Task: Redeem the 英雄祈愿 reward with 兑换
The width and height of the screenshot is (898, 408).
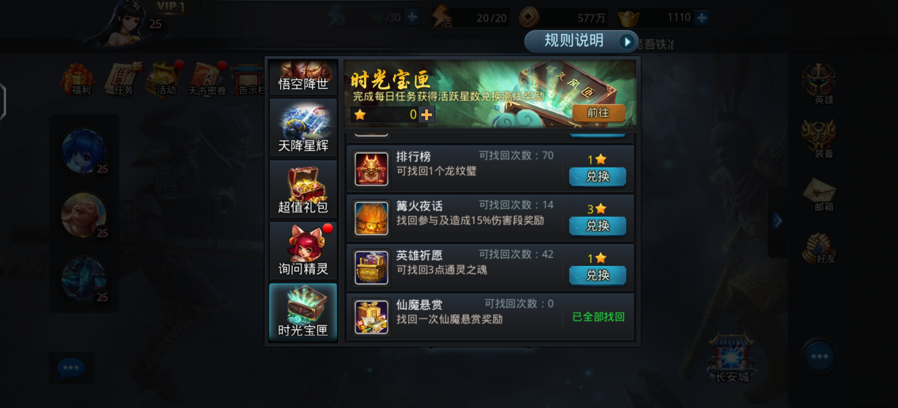Action: click(x=598, y=275)
